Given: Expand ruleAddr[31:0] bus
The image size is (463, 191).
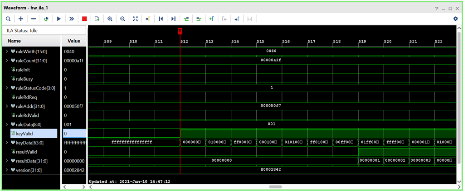Looking at the screenshot, I should 7,106.
